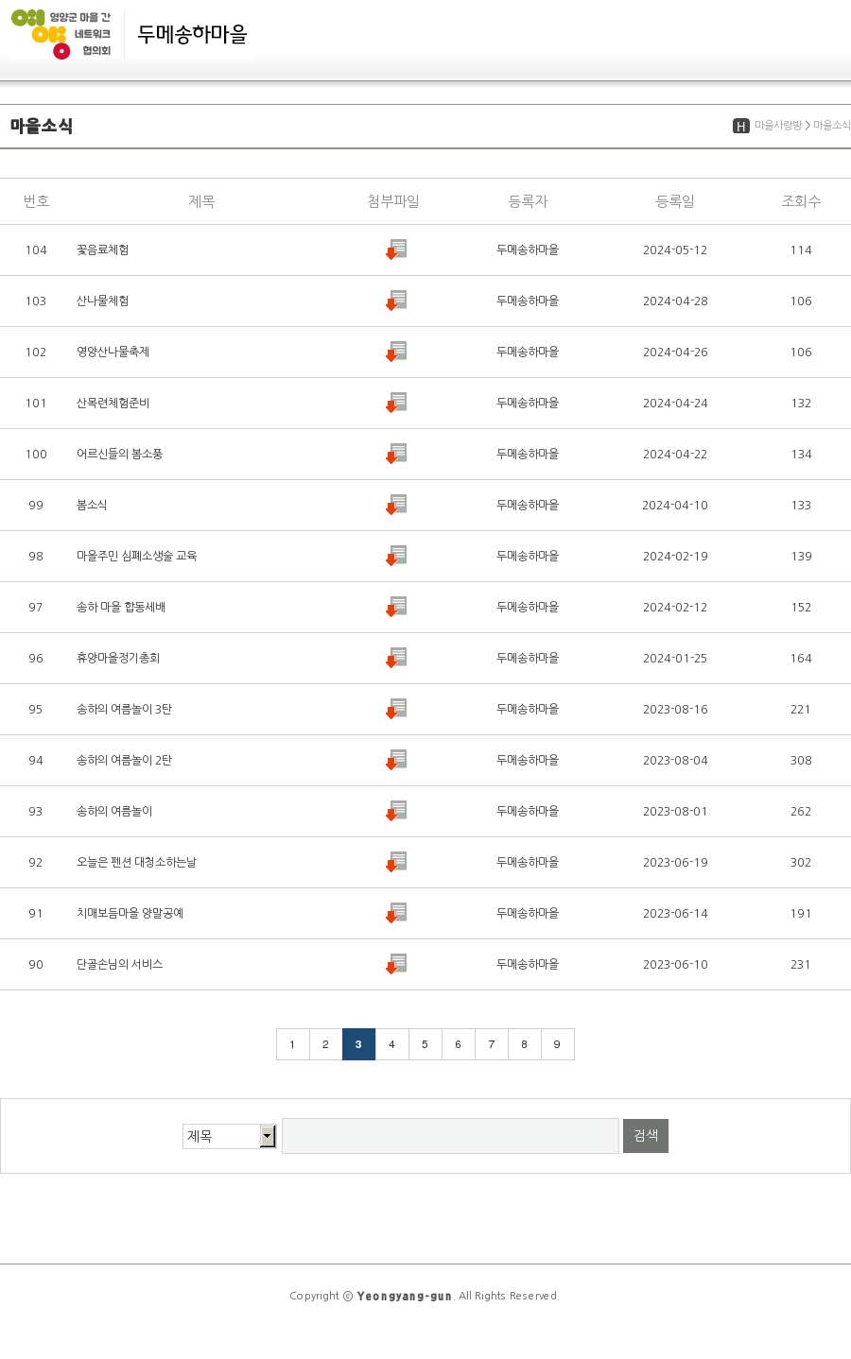Click the attachment icon for 봄소식
This screenshot has width=851, height=1359.
[396, 505]
